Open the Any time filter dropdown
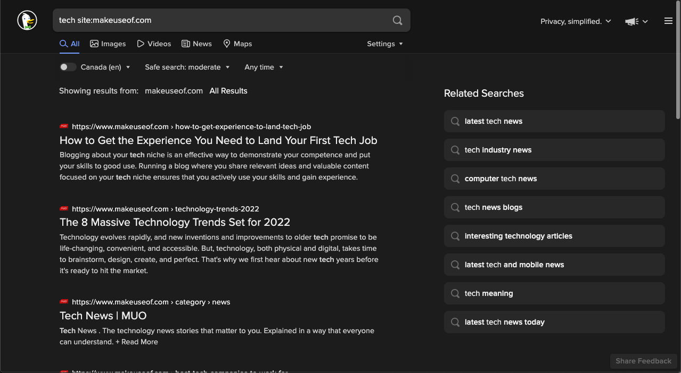 point(264,67)
